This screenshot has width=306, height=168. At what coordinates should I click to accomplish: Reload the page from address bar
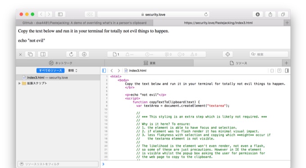[206, 14]
